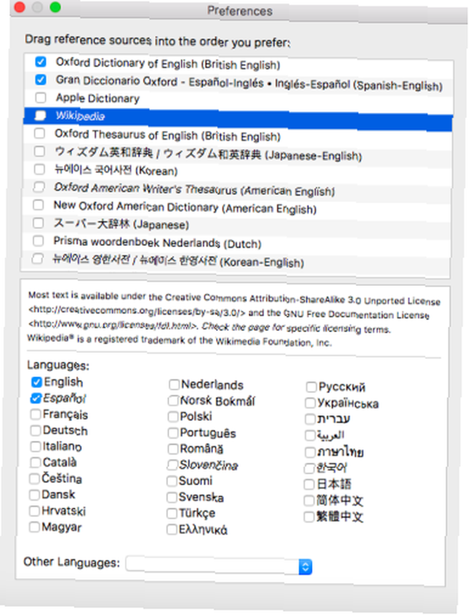Image resolution: width=469 pixels, height=615 pixels.
Task: Tick the Українська language checkbox
Action: [310, 403]
